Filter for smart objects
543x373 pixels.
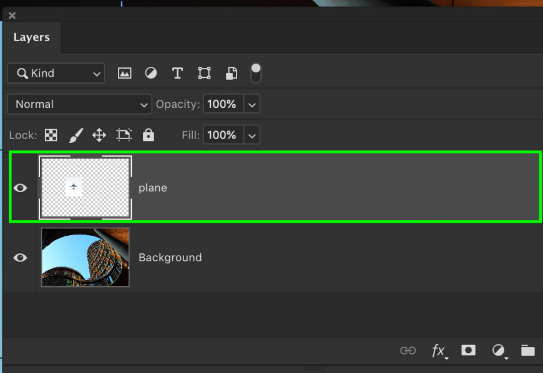231,73
